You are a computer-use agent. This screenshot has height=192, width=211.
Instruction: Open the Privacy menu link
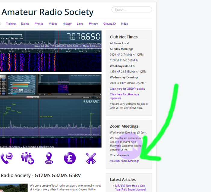coord(93,24)
